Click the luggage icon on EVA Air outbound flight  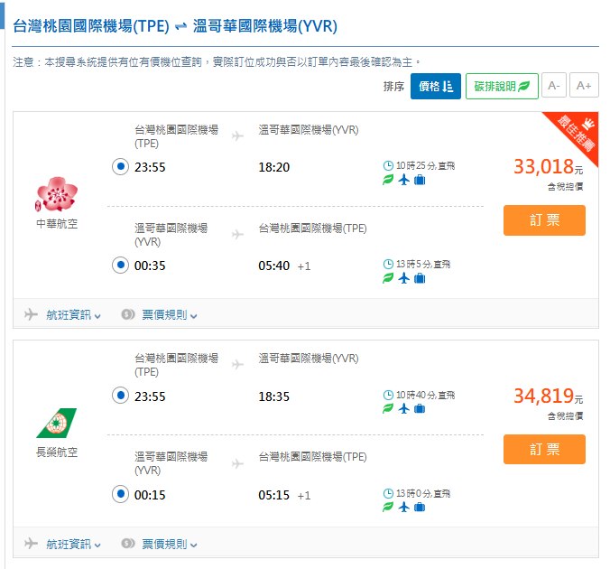pyautogui.click(x=420, y=409)
